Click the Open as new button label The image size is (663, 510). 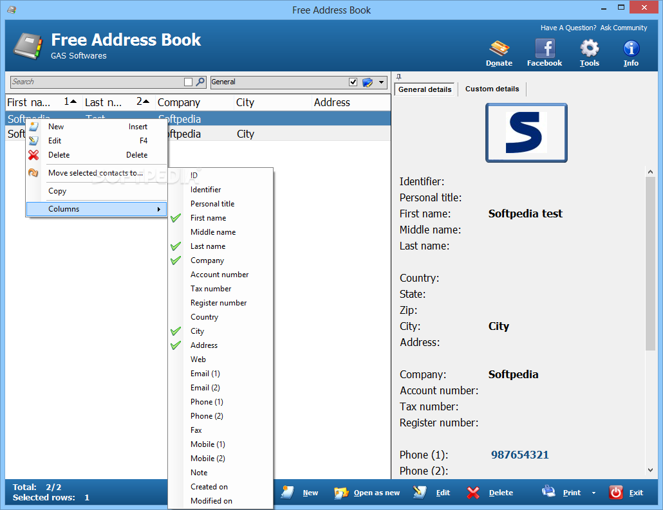(377, 493)
